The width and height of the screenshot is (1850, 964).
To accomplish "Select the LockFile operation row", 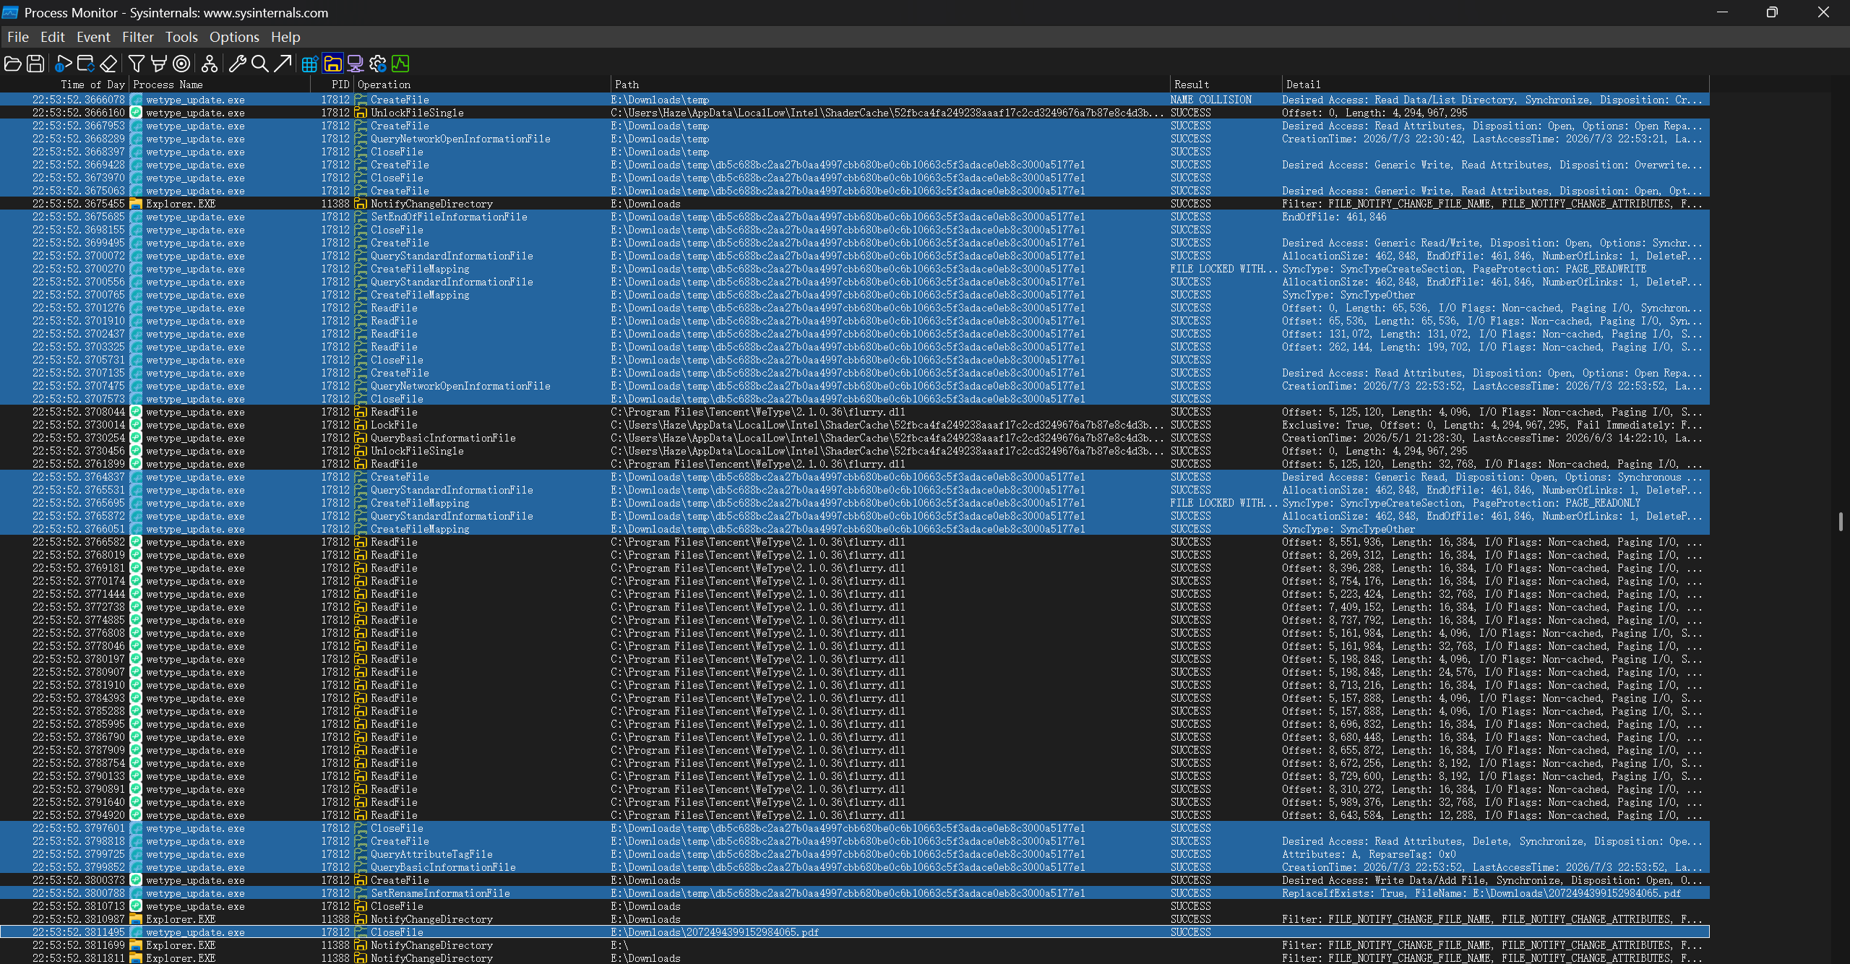I will pos(855,425).
